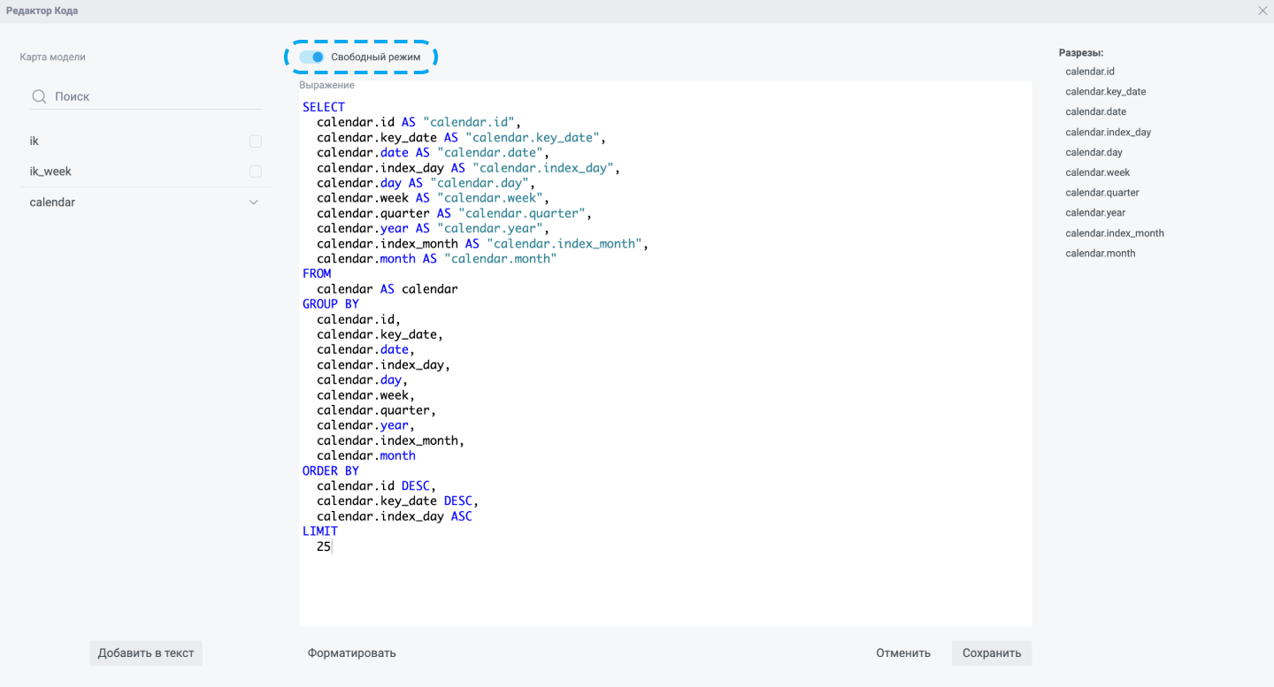Image resolution: width=1274 pixels, height=687 pixels.
Task: Cancel with the Отменить button
Action: [x=903, y=653]
